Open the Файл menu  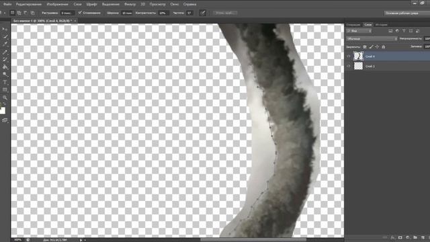tap(7, 4)
